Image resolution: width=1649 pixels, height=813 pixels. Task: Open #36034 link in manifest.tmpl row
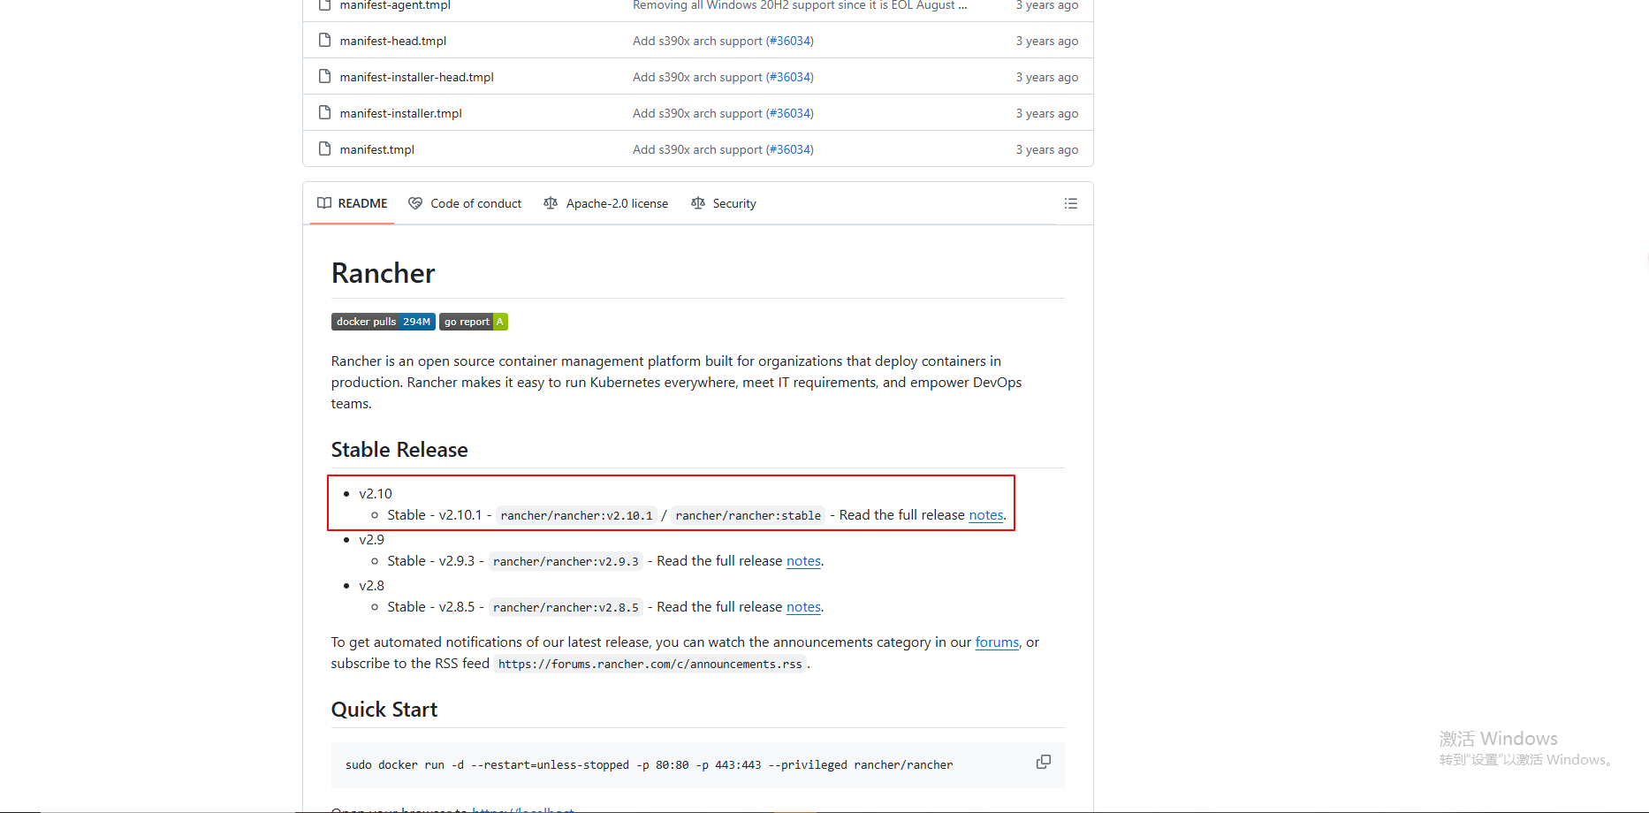pyautogui.click(x=790, y=149)
